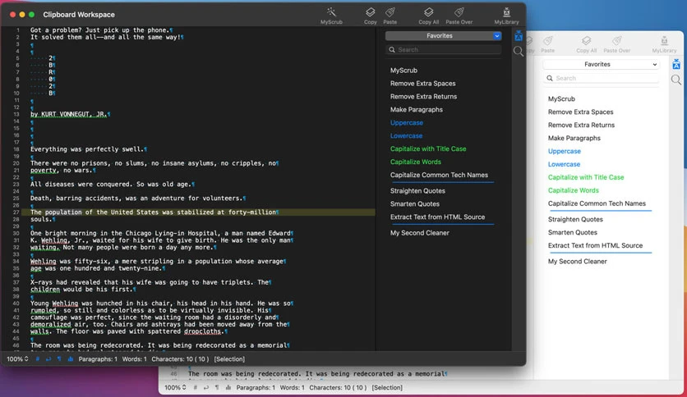The height and width of the screenshot is (397, 687).
Task: Choose Capitalize with Title Case in dark list
Action: [428, 148]
